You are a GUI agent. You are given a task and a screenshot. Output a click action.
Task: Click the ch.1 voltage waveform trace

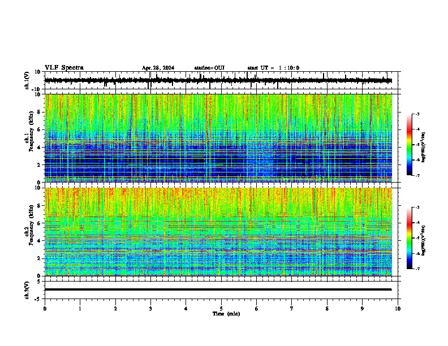[218, 81]
